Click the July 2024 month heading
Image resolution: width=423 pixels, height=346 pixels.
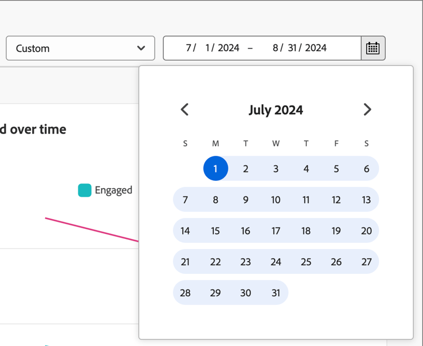pos(276,110)
